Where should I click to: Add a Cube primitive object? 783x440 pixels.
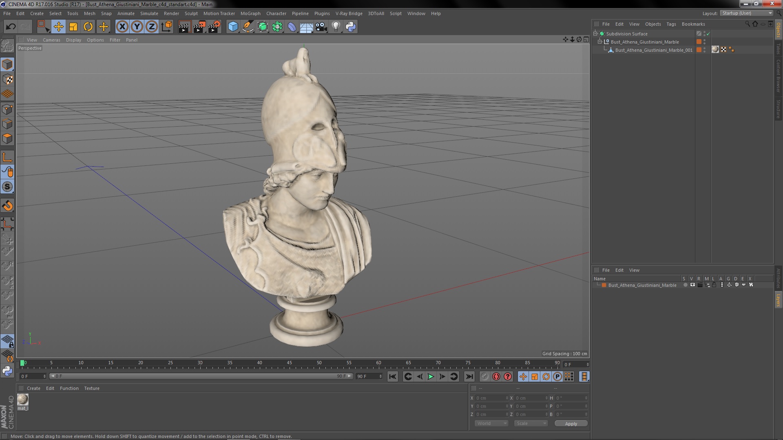pos(233,27)
